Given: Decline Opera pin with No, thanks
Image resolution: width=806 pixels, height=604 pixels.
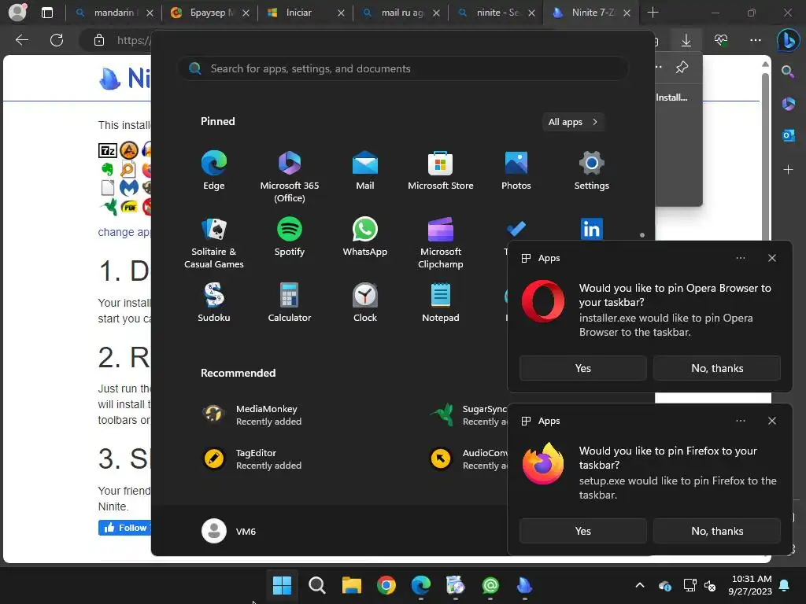Looking at the screenshot, I should pyautogui.click(x=717, y=368).
